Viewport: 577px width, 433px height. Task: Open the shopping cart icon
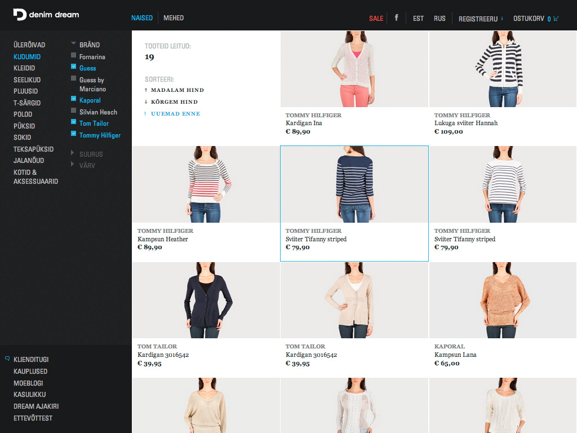tap(556, 19)
